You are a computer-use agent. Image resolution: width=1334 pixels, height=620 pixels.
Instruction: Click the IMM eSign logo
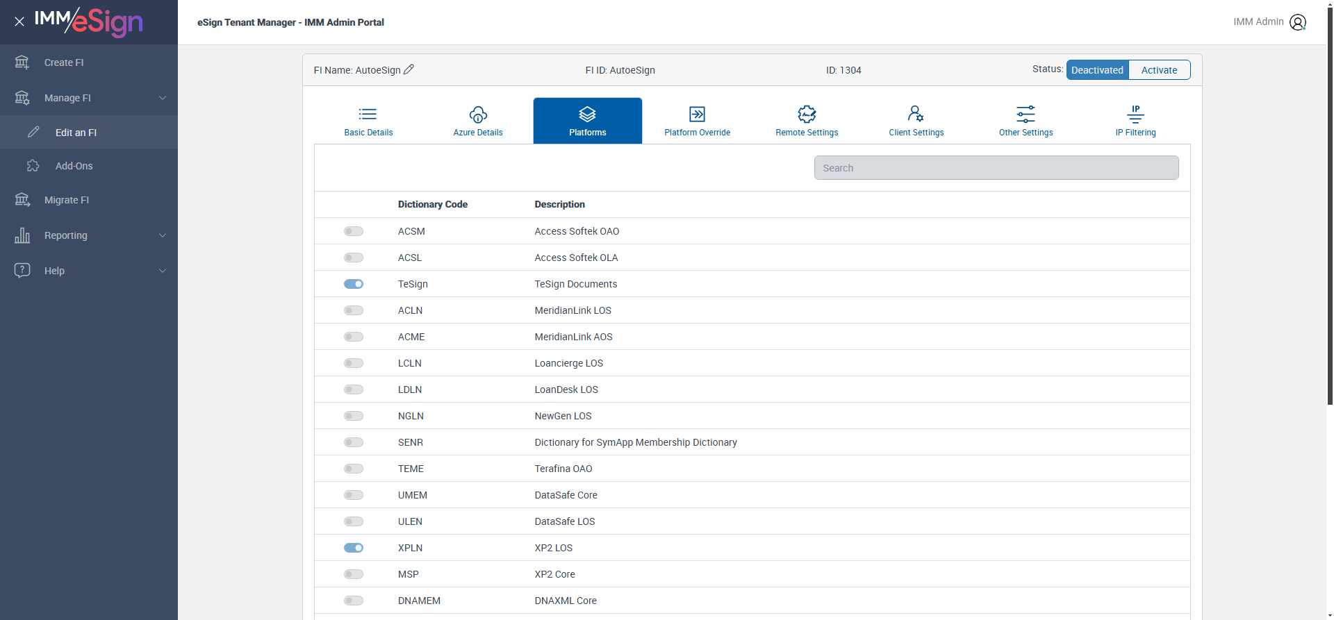click(89, 22)
